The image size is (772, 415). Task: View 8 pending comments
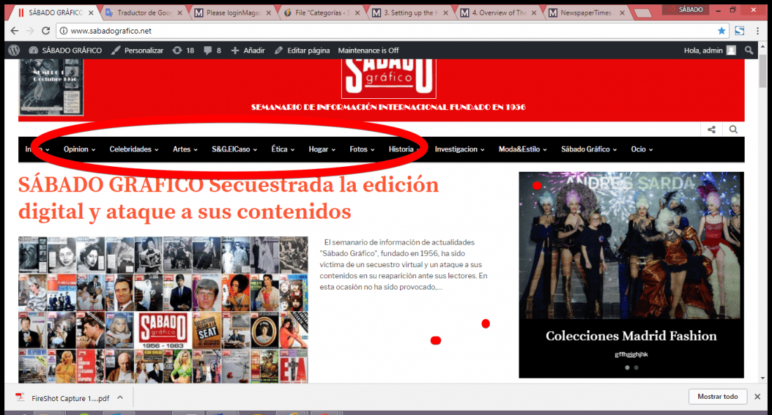coord(212,50)
